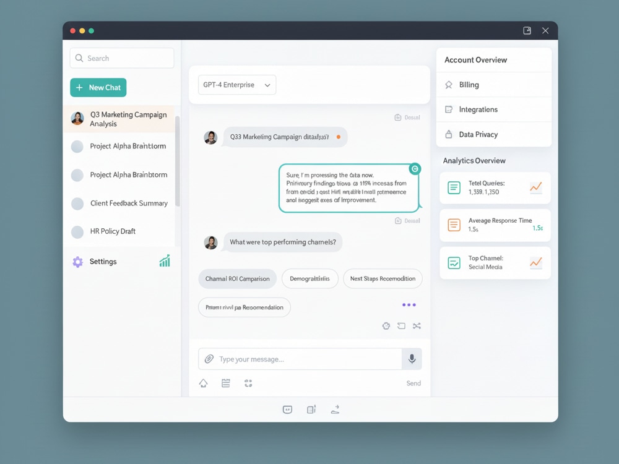
Task: Click the bottom bar share export icon
Action: click(335, 410)
